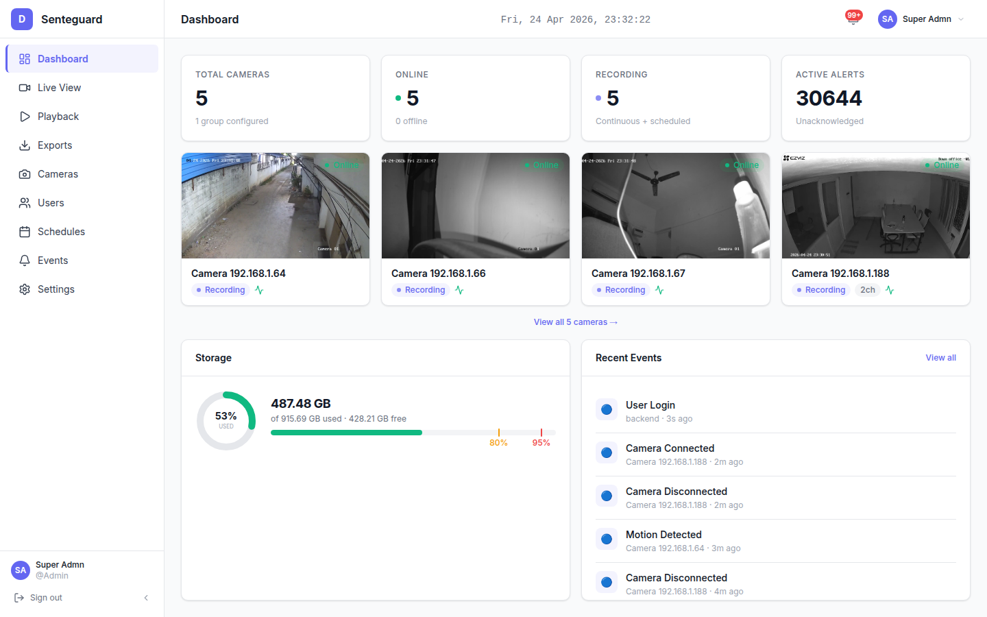This screenshot has width=987, height=617.
Task: Open the Users menu item
Action: (x=82, y=203)
